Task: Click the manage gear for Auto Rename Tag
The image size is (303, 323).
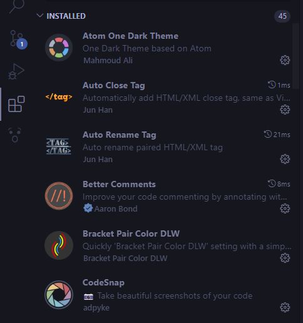Action: (x=285, y=159)
